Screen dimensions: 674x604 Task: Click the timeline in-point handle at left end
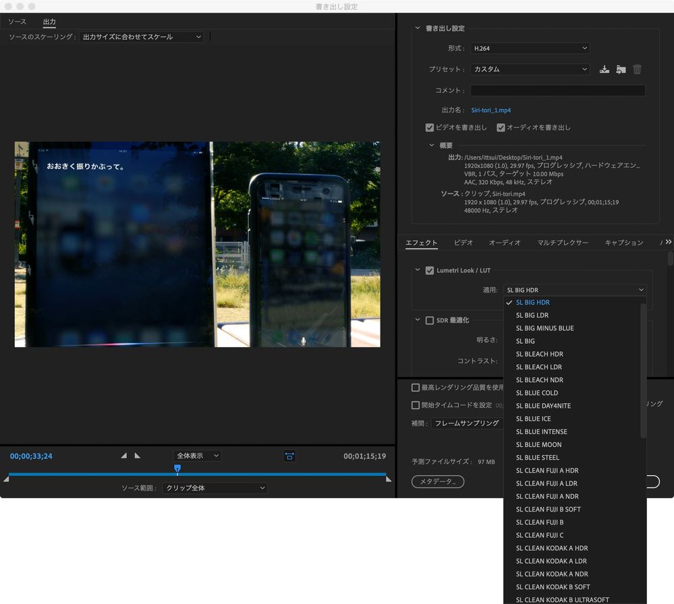[6, 479]
